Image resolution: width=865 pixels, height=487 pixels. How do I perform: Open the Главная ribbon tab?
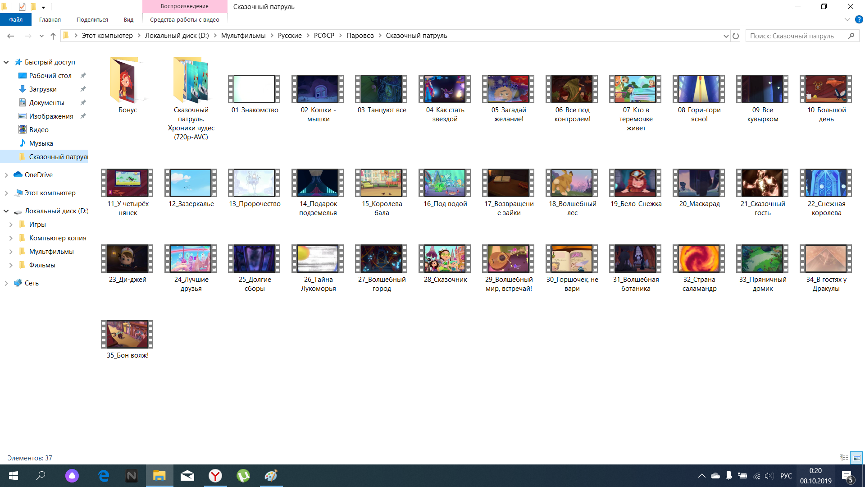coord(50,19)
